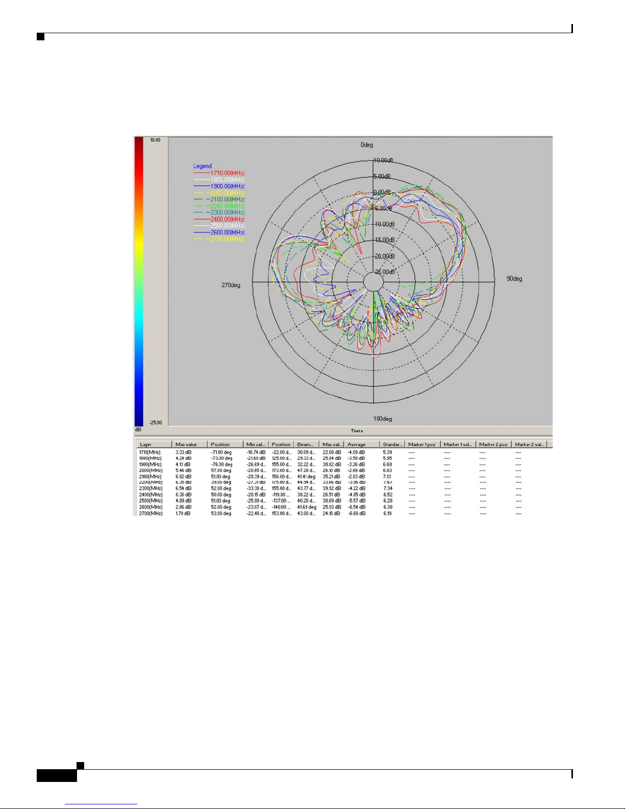Click the 1900.00(MHz) legend entry
625x809 pixels.
click(227, 186)
